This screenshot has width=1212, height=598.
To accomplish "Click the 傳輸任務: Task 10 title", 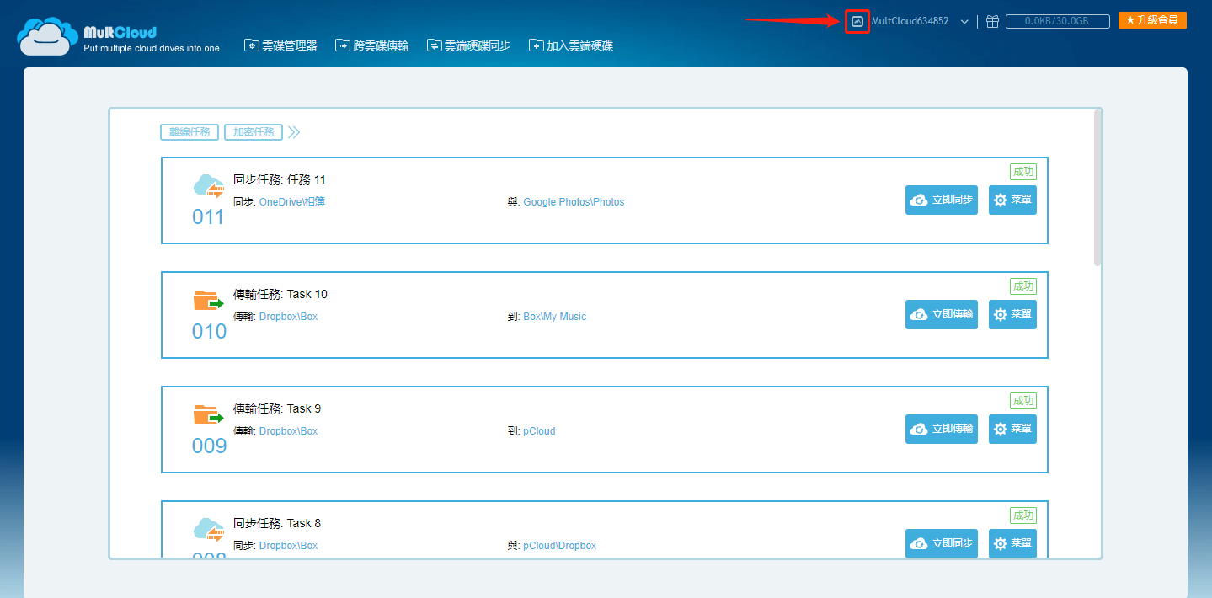I will (x=280, y=295).
